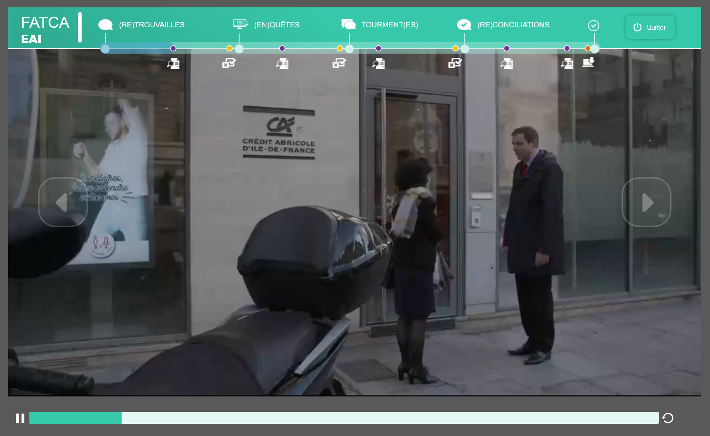Viewport: 710px width, 436px height.
Task: Open the document search icon under (EN)QUÊTES section
Action: (x=282, y=63)
